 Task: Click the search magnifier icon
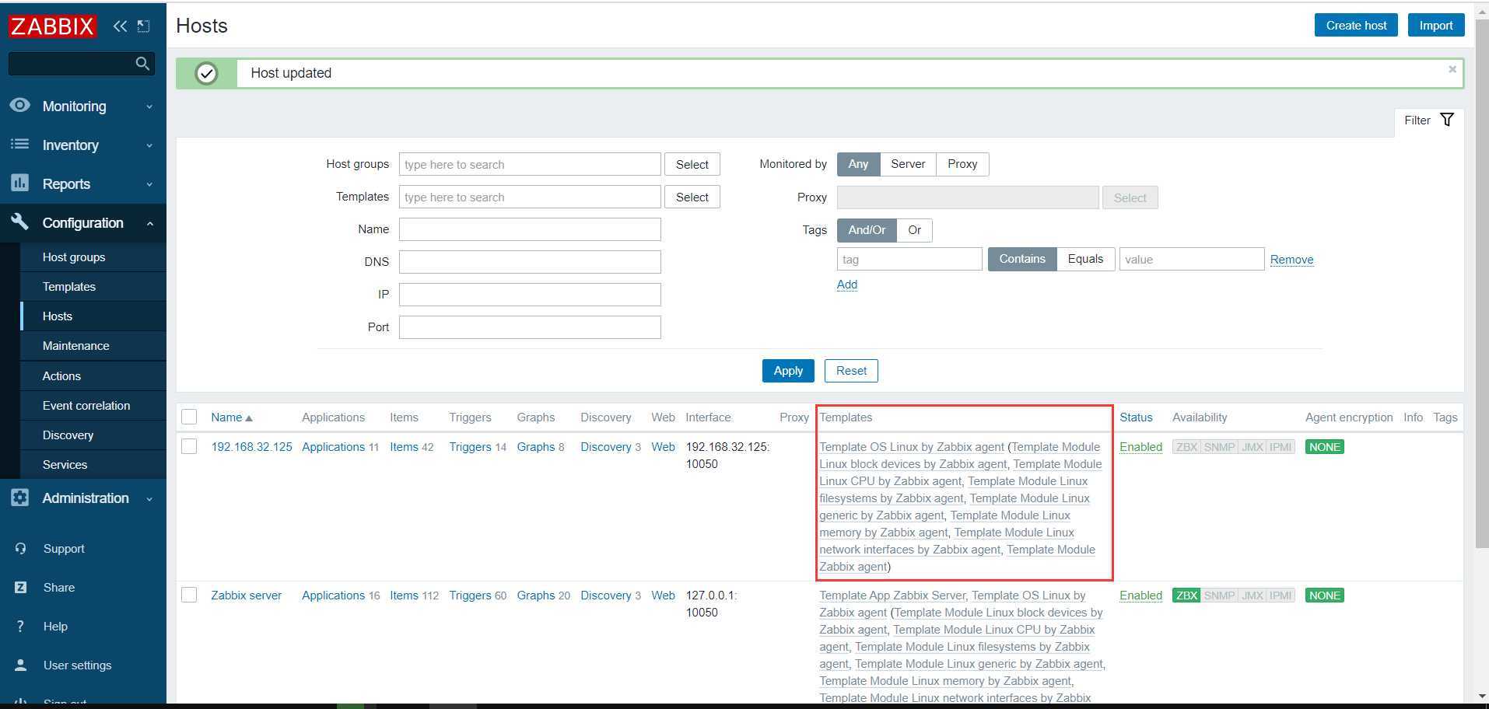[142, 64]
